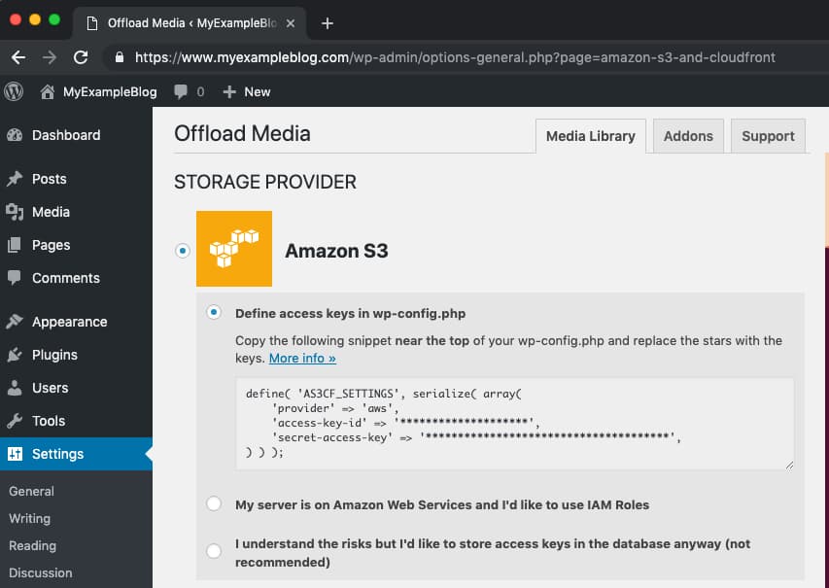Click the browser address bar URL

[x=455, y=57]
